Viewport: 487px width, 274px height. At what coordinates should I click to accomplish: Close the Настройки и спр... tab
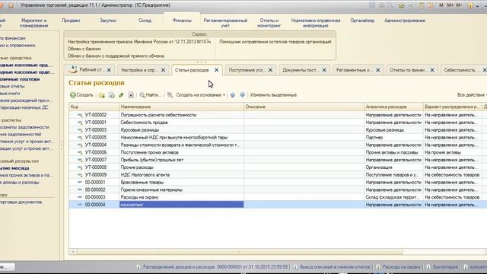pos(163,70)
